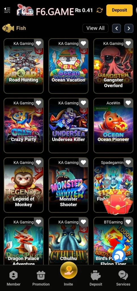
Task: Favorite the Road Hunting game
Action: [x=39, y=43]
